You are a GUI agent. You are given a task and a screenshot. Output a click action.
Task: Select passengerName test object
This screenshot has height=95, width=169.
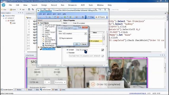[x=50, y=40]
